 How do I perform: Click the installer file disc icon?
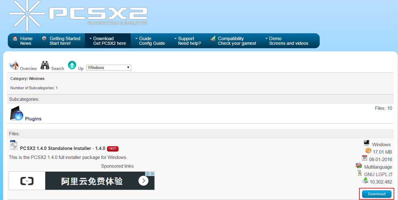14,145
